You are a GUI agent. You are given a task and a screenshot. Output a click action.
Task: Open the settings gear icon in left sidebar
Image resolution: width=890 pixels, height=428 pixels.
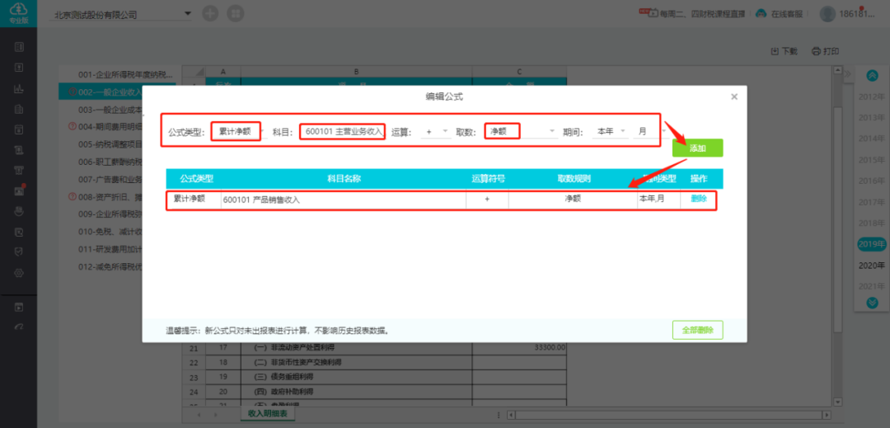pos(19,272)
